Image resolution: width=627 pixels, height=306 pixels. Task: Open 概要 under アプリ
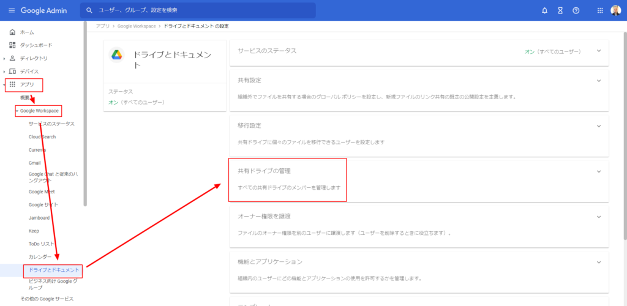[x=24, y=97]
